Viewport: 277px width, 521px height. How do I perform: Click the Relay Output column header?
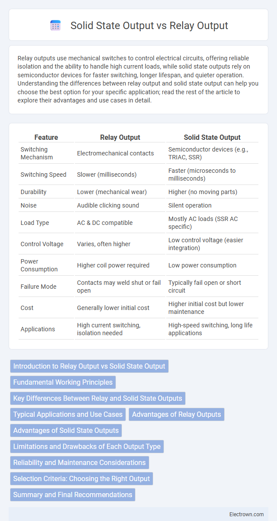(120, 137)
